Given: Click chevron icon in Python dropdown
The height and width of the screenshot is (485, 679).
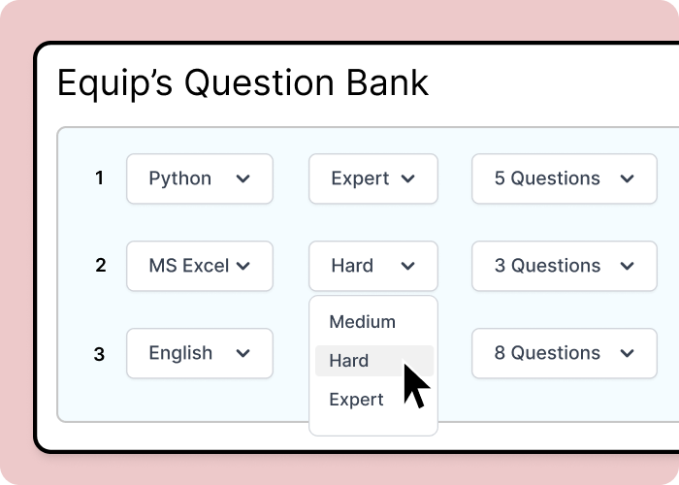Looking at the screenshot, I should tap(242, 178).
